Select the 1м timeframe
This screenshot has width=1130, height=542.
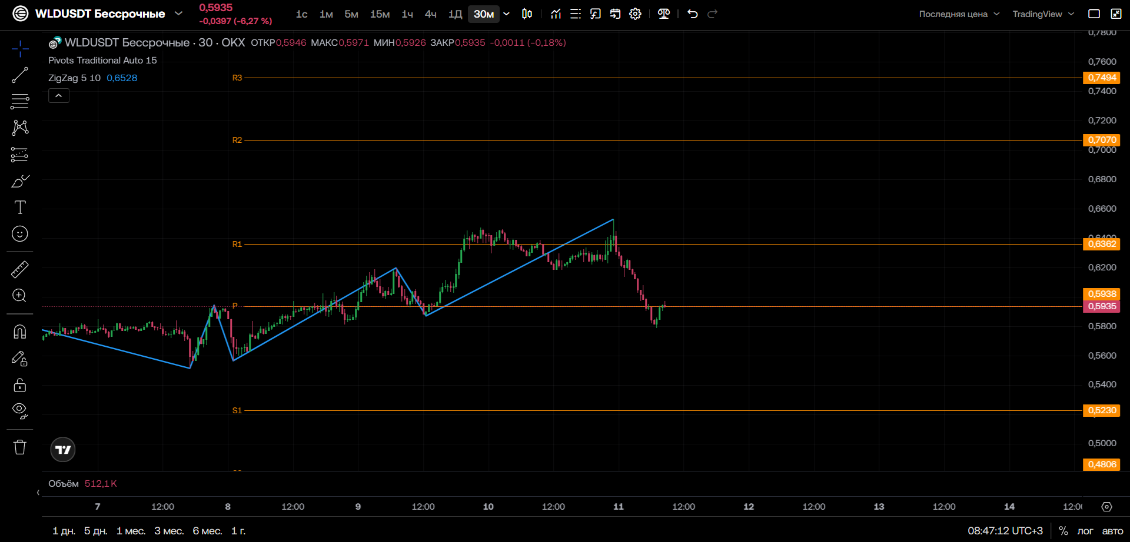(326, 14)
